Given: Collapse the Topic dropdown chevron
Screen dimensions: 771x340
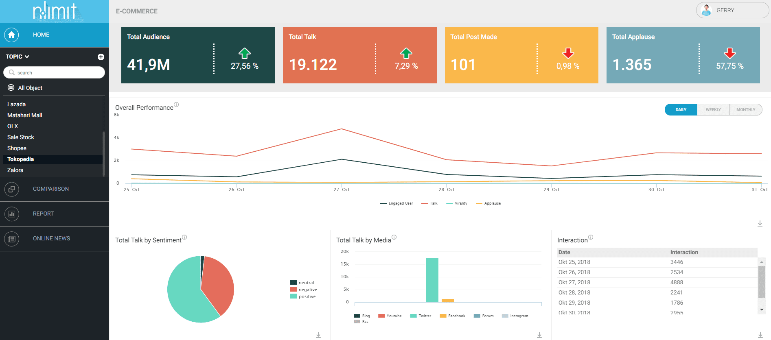Looking at the screenshot, I should point(27,57).
